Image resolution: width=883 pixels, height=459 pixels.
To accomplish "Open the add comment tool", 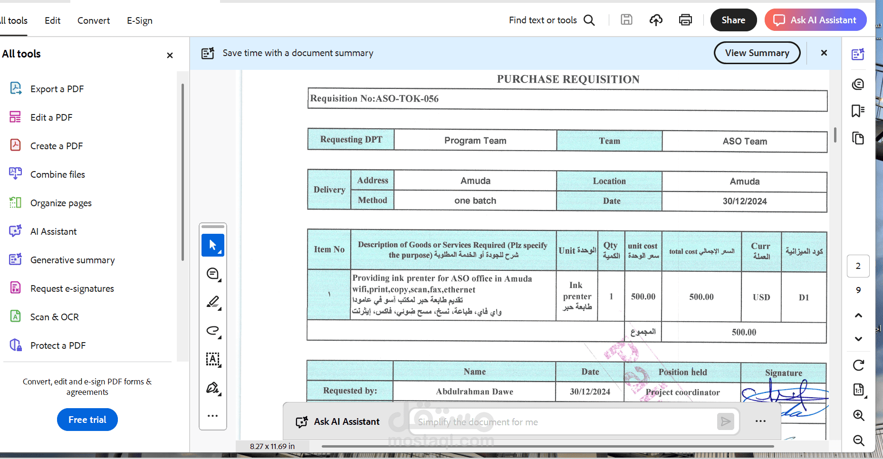I will (x=213, y=274).
